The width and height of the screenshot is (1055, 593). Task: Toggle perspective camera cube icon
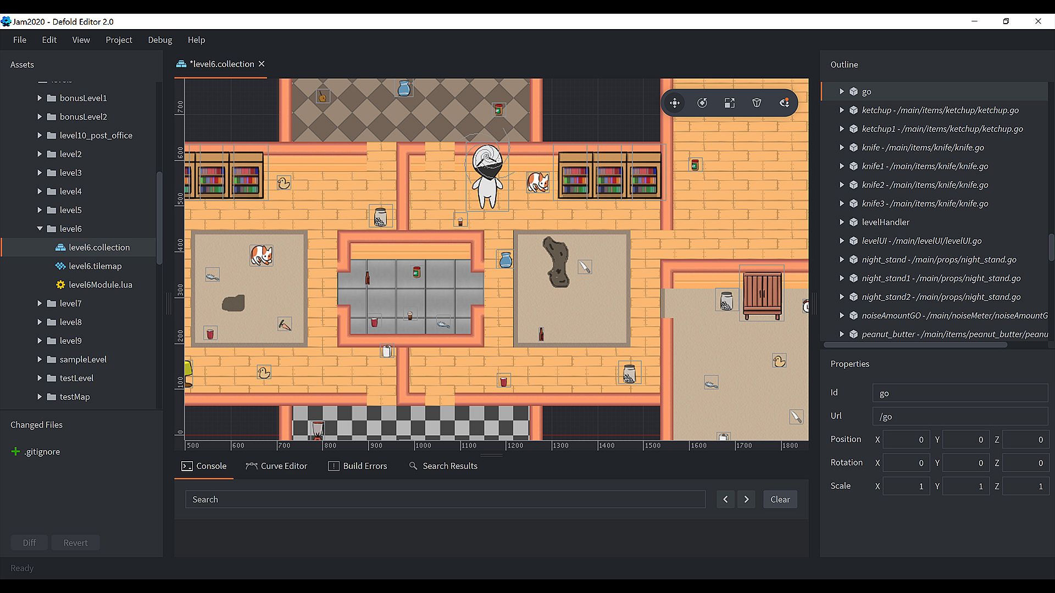pos(757,103)
